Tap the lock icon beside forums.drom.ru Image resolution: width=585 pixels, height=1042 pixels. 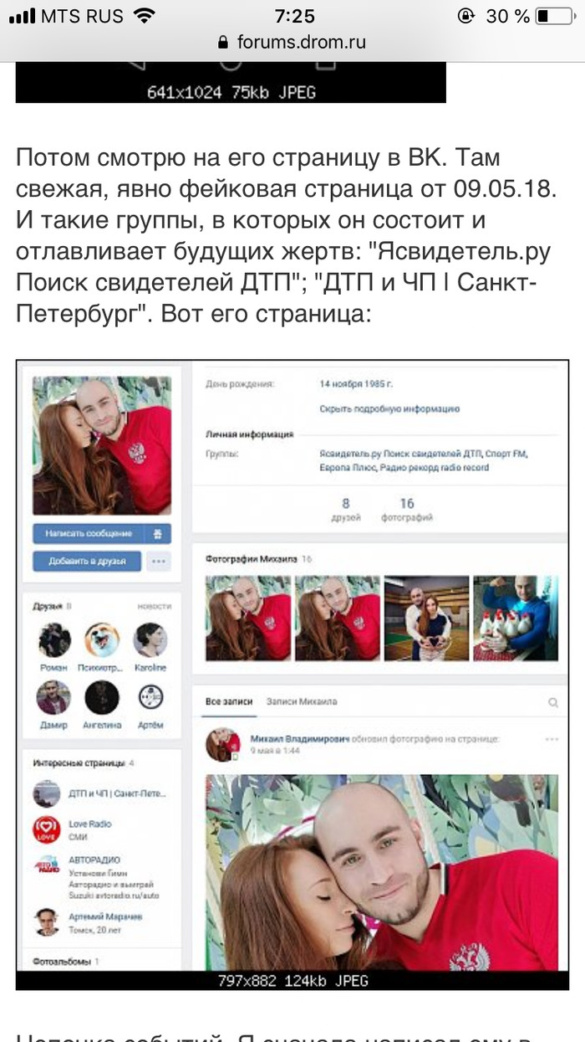click(x=222, y=43)
